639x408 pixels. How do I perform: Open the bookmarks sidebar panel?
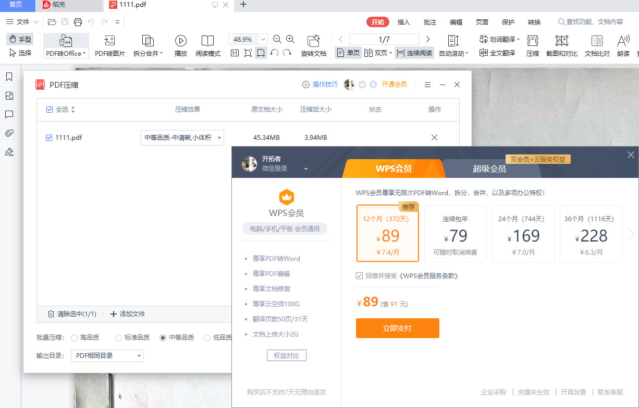[x=9, y=77]
